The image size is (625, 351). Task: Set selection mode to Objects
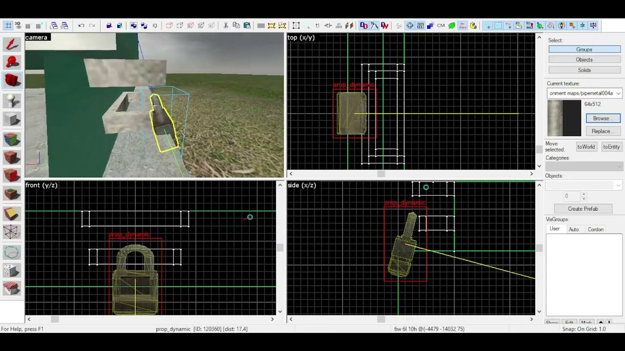(x=584, y=59)
